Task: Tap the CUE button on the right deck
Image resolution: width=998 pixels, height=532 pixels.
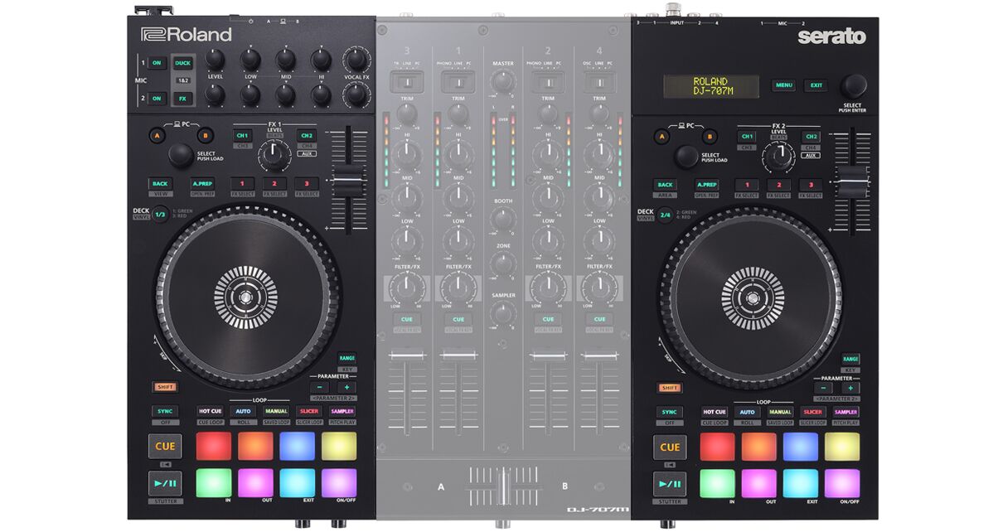Action: click(668, 447)
